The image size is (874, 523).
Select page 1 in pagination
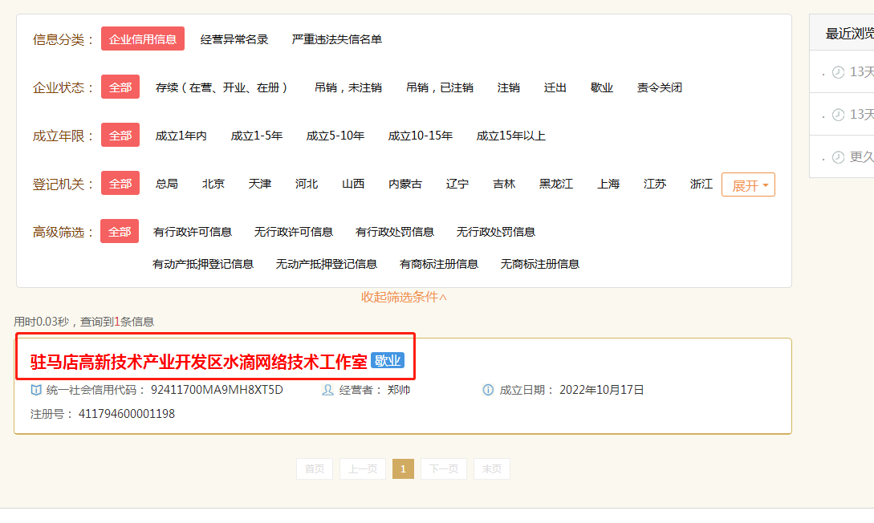pos(404,469)
